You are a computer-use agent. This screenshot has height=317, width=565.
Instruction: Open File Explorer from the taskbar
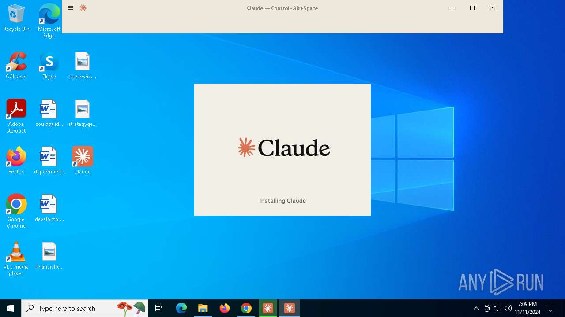[203, 308]
